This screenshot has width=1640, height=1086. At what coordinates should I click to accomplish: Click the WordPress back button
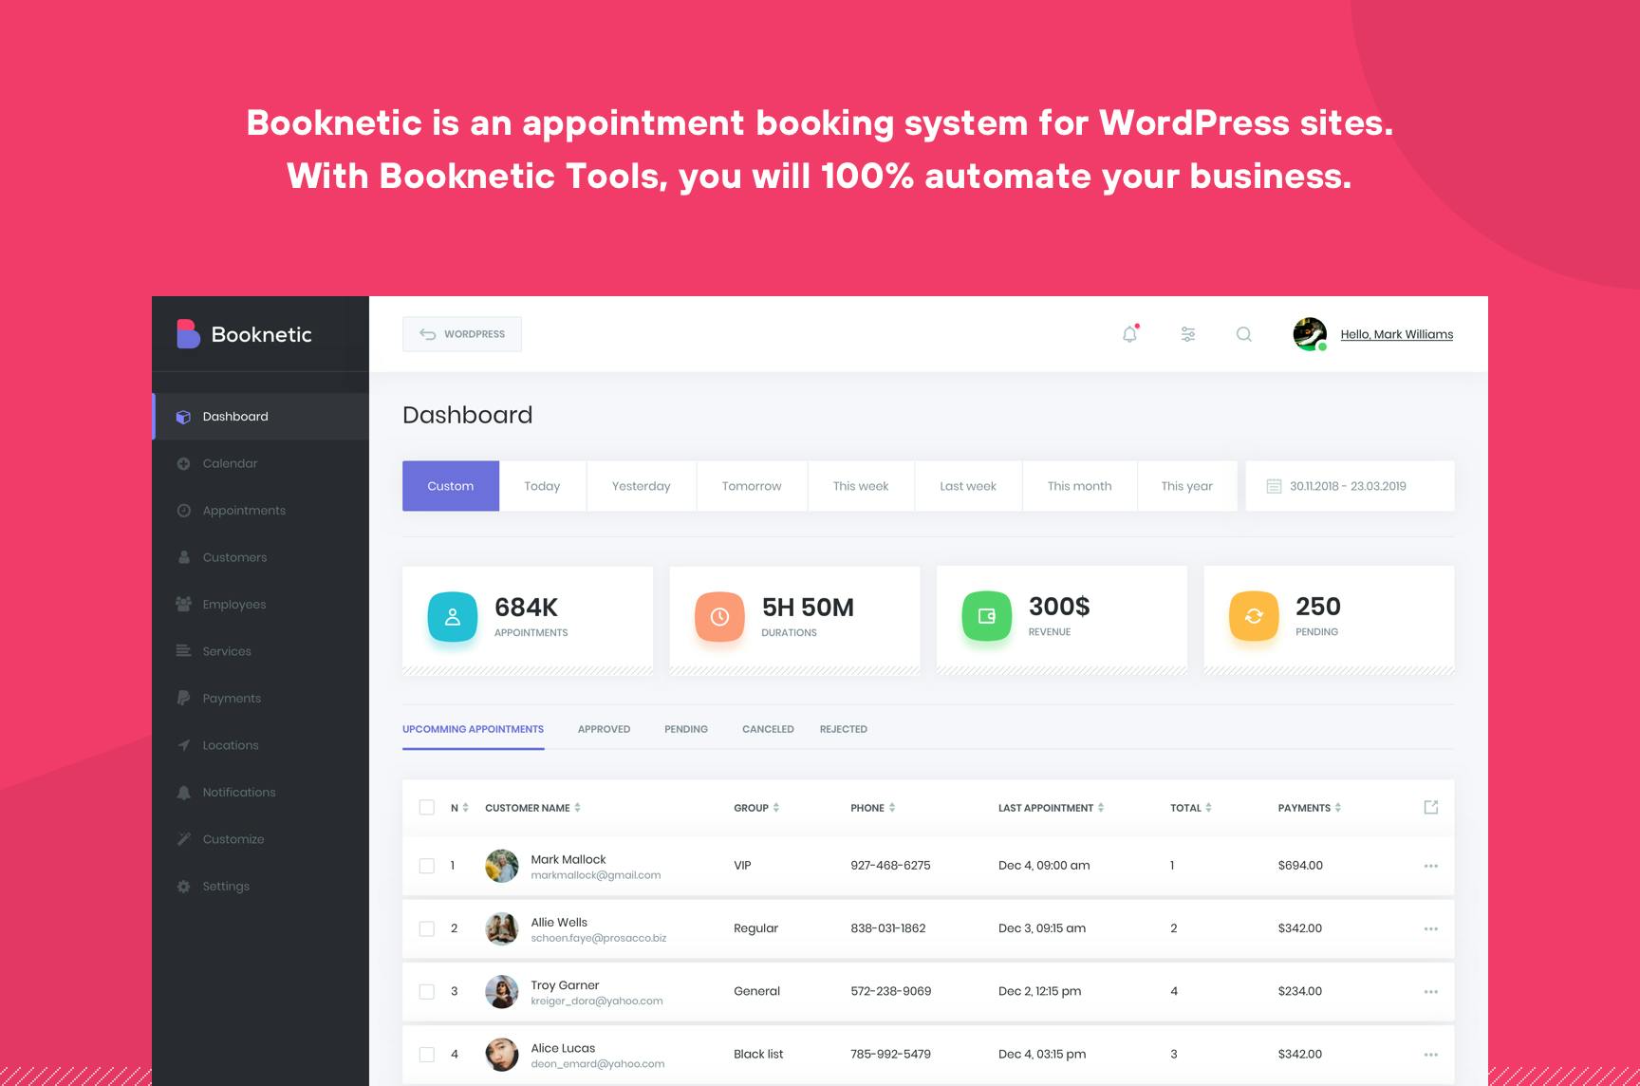pyautogui.click(x=462, y=334)
